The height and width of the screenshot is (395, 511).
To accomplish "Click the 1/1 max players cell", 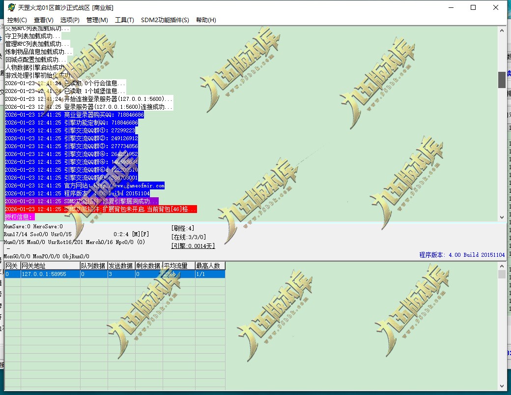I will click(210, 274).
